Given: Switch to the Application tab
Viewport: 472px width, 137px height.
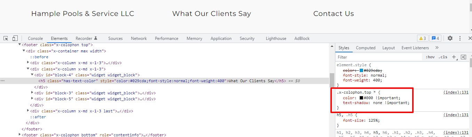Looking at the screenshot, I should tap(221, 38).
